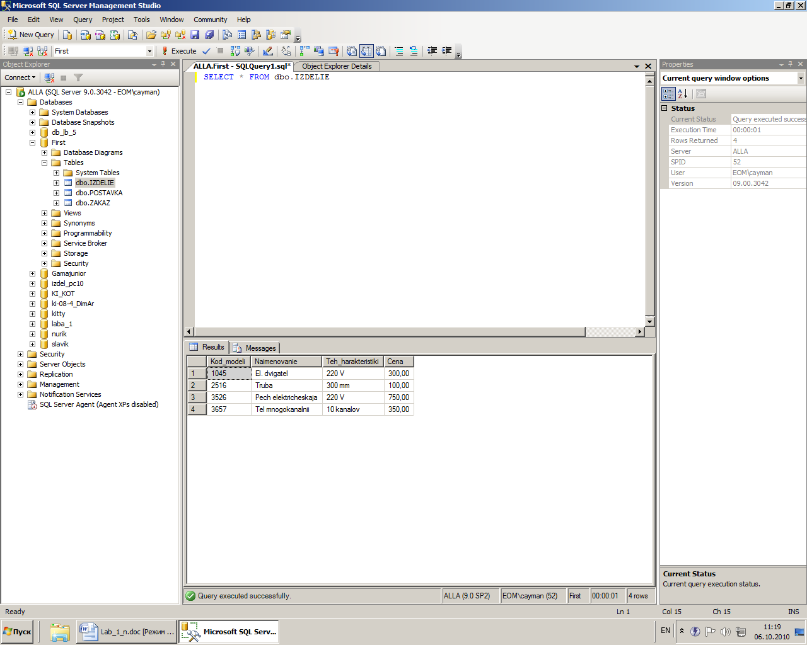Analyze the query in Database Engine Tuning Advisor
Image resolution: width=807 pixels, height=645 pixels.
tap(250, 51)
